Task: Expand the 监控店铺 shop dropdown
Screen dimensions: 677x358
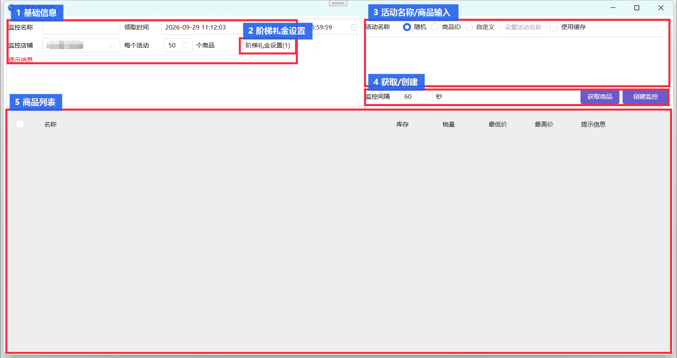Action: 81,45
